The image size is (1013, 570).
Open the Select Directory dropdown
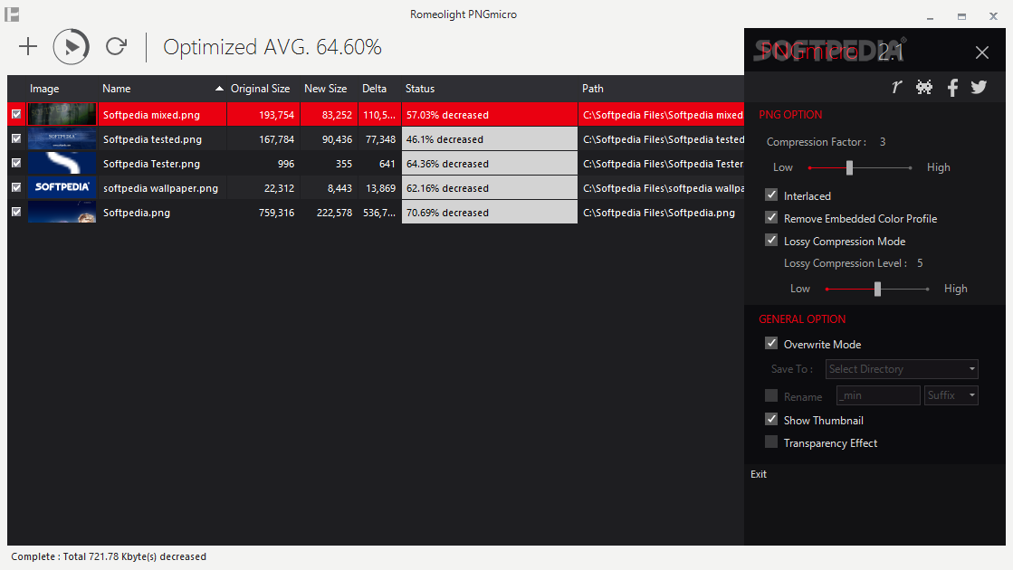[902, 369]
